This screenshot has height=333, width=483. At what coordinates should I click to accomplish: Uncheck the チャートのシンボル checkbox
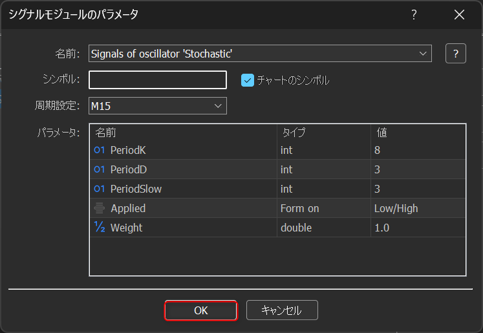click(x=248, y=80)
